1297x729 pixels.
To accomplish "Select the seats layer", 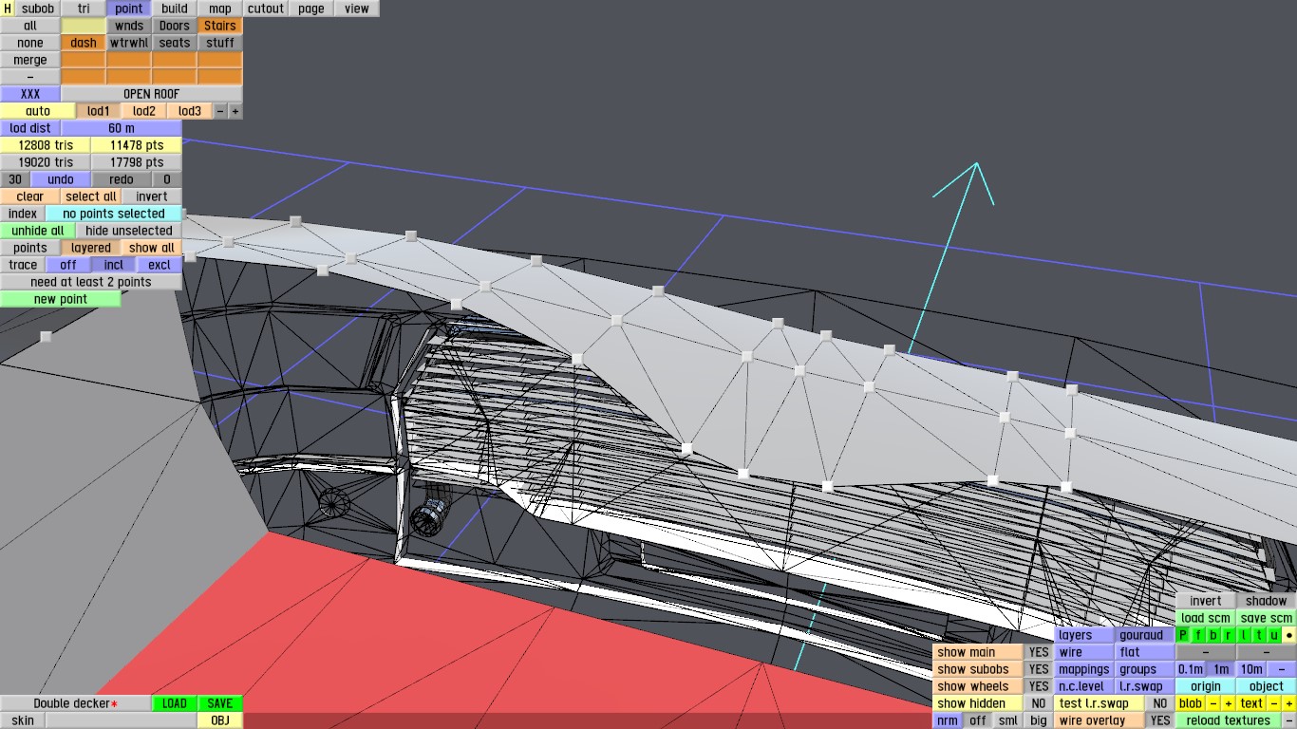I will click(175, 43).
